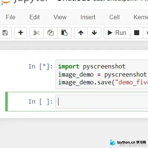Open the File menu

(11, 17)
